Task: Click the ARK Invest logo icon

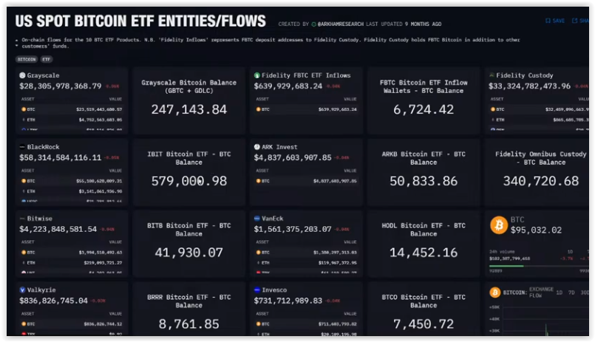Action: [257, 147]
